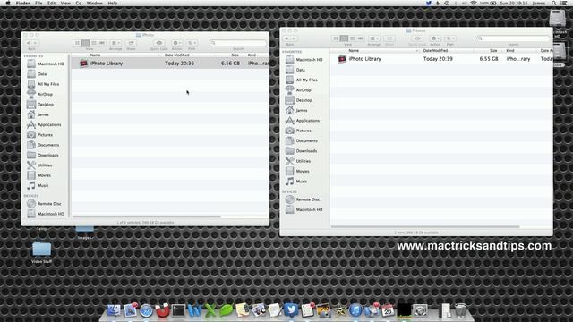Open Twitter from the Dock

click(291, 310)
